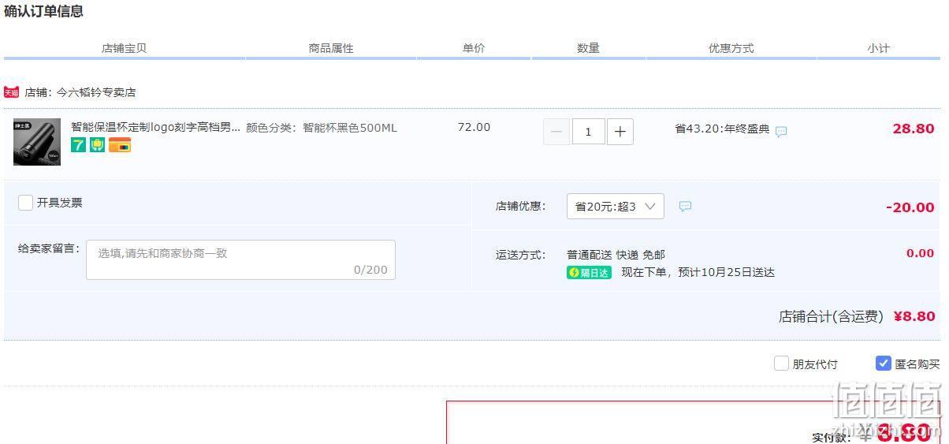Image resolution: width=949 pixels, height=444 pixels.
Task: Open the shop link 今六韬钤专卖店
Action: coord(96,92)
